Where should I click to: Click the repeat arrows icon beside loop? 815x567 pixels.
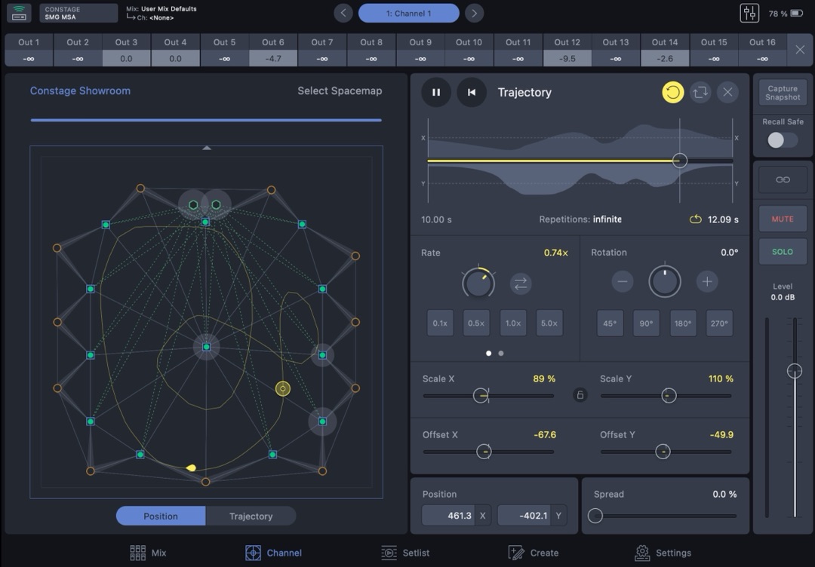(x=700, y=93)
